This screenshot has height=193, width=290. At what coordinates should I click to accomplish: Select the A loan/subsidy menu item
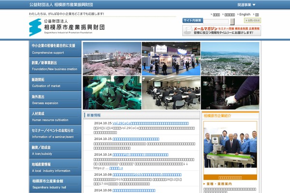pyautogui.click(x=55, y=151)
